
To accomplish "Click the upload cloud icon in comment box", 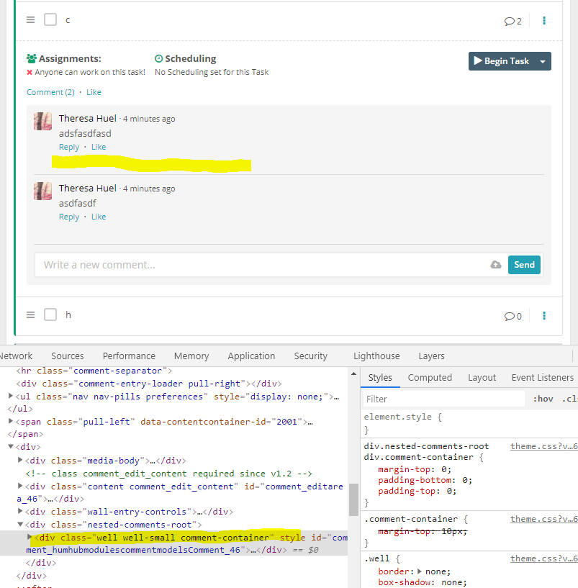I will pos(495,265).
